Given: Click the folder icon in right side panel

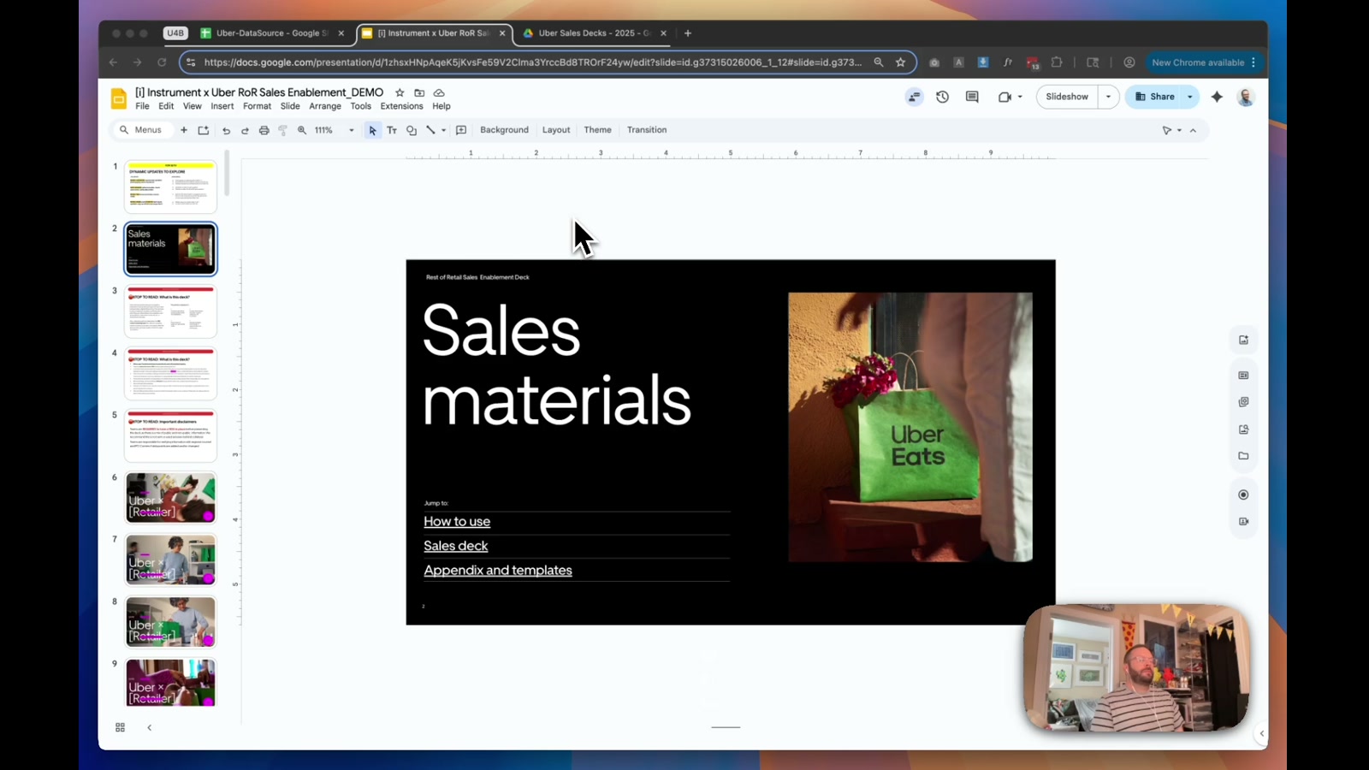Looking at the screenshot, I should (1243, 456).
